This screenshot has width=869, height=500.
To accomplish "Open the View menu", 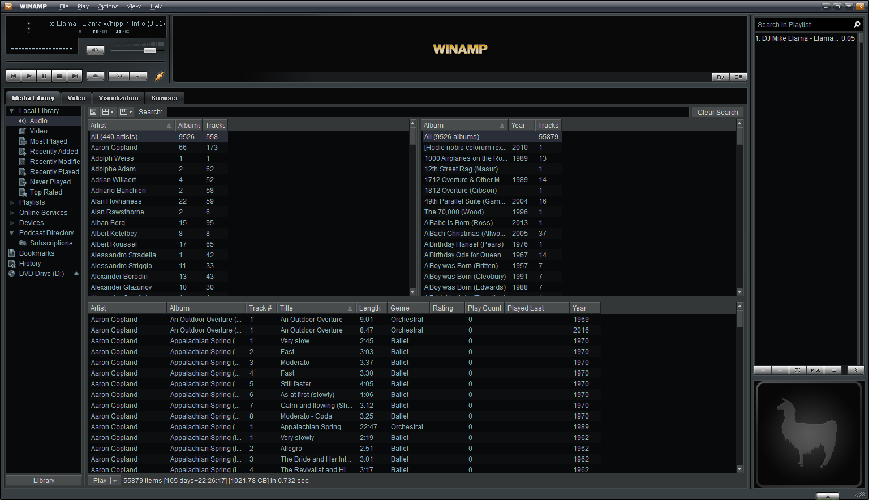I will [134, 6].
